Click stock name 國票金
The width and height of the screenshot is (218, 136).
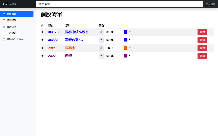point(70,48)
